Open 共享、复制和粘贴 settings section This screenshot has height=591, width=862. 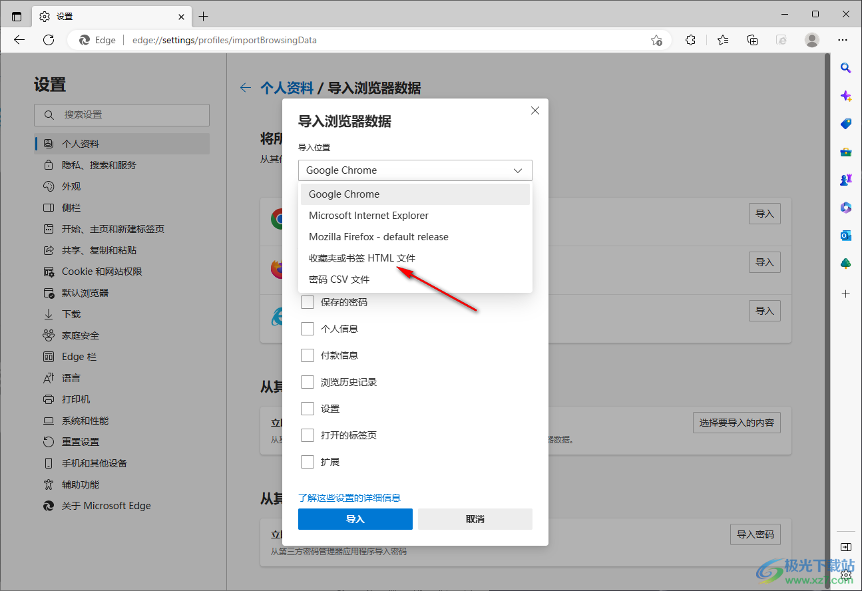pos(122,250)
